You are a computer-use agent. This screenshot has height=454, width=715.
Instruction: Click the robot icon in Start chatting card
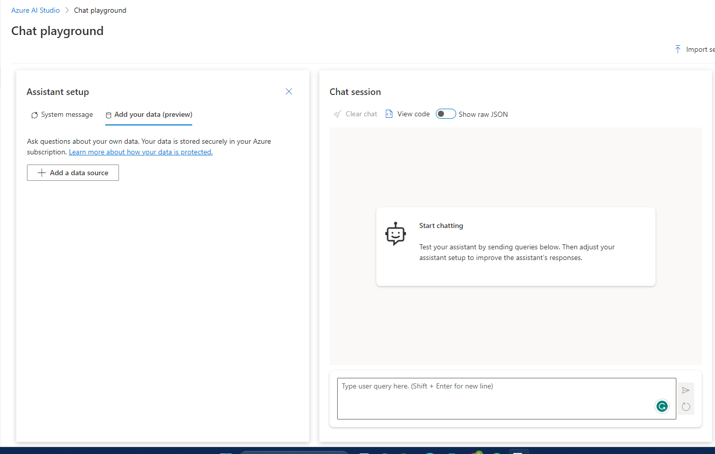click(x=396, y=234)
